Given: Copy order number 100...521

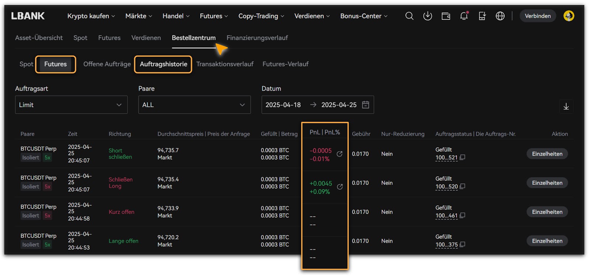Looking at the screenshot, I should pos(462,158).
